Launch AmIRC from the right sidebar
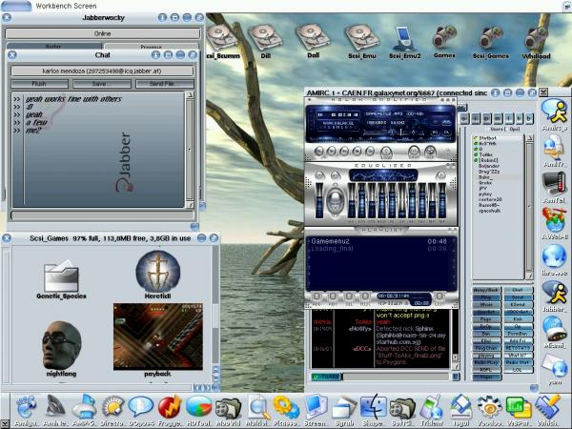The image size is (572, 429). click(x=555, y=114)
